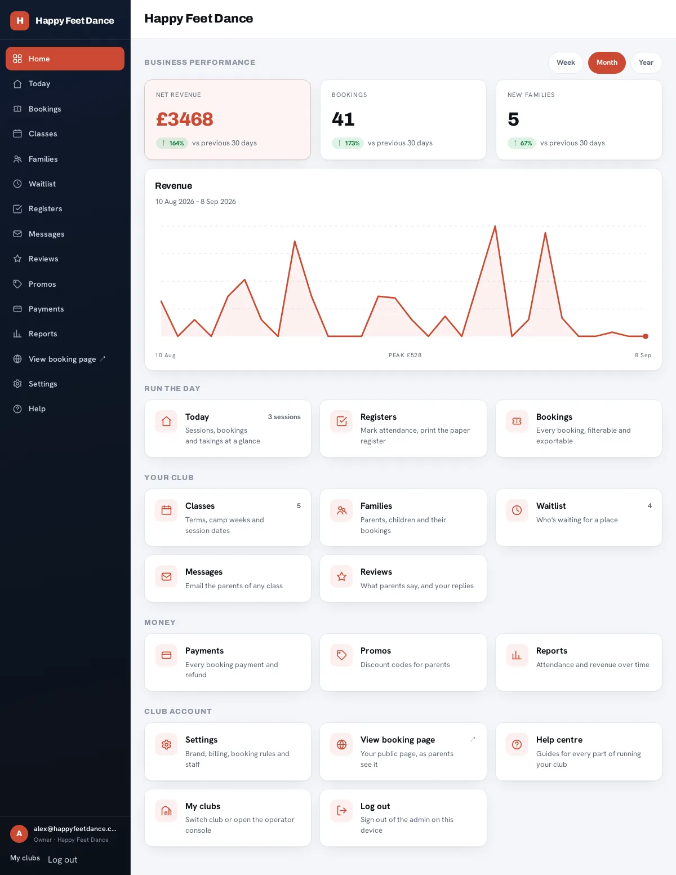Click the My clubs link in sidebar footer
Image resolution: width=676 pixels, height=875 pixels.
tap(25, 858)
